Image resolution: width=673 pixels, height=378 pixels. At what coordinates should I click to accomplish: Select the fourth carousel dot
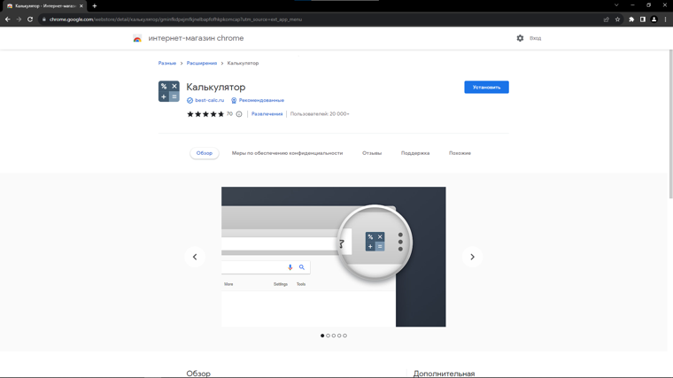[339, 336]
